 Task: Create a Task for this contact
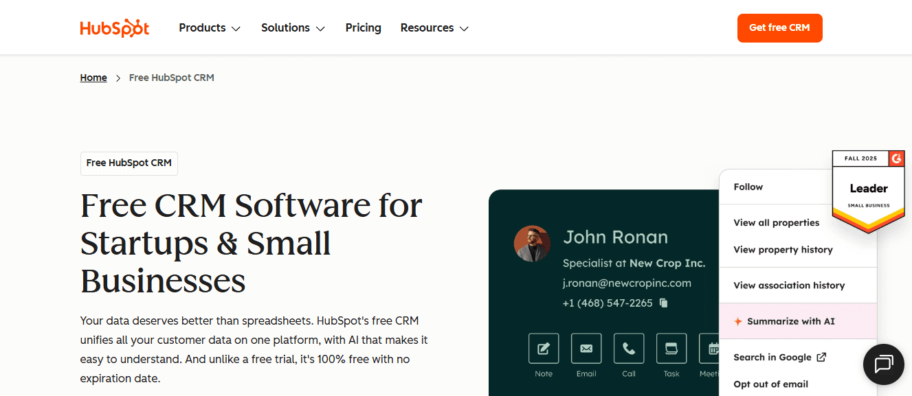[671, 348]
